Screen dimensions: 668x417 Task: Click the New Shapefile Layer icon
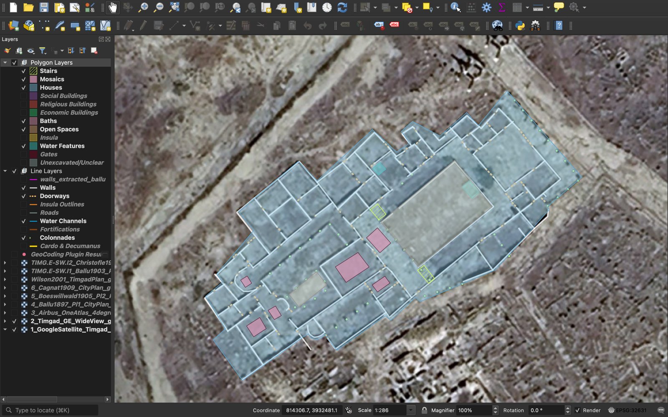[44, 25]
